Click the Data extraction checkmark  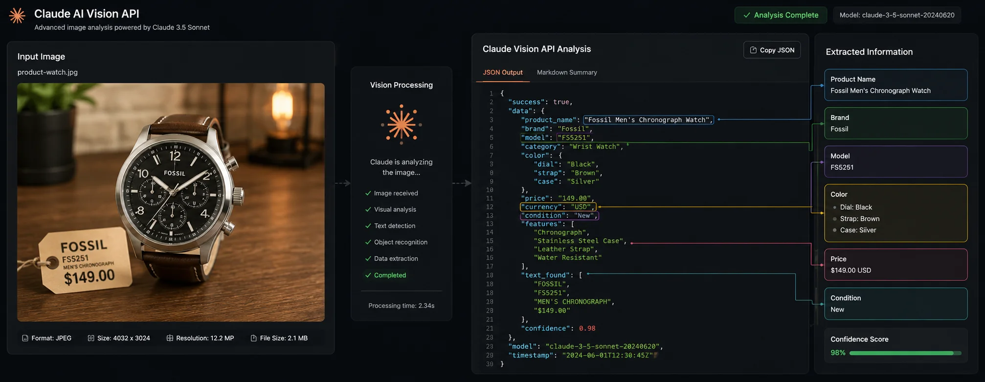[368, 259]
